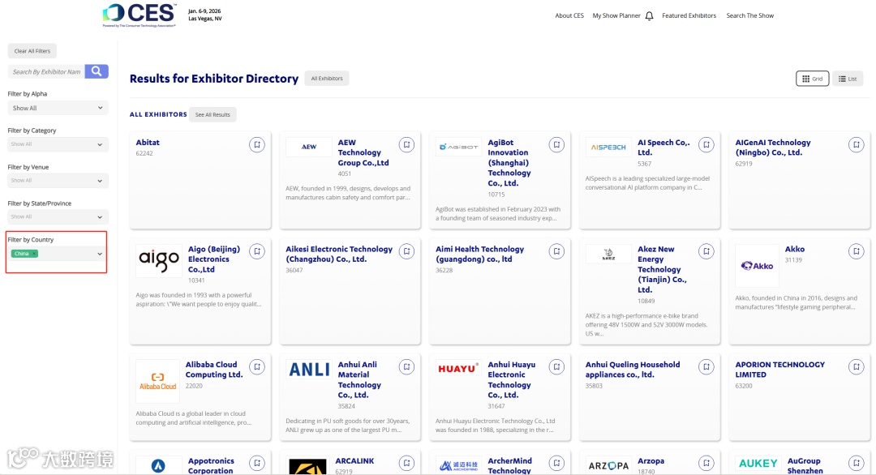
Task: Open Akko exhibitor title link
Action: coord(794,249)
